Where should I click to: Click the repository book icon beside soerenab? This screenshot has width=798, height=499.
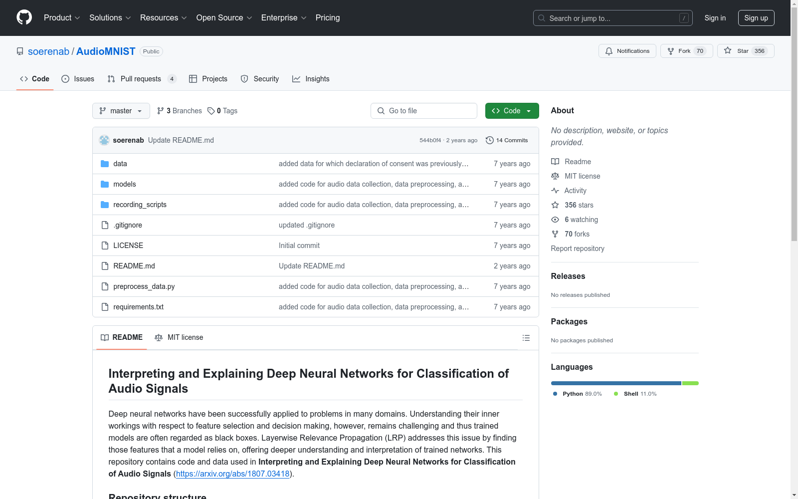click(x=20, y=51)
